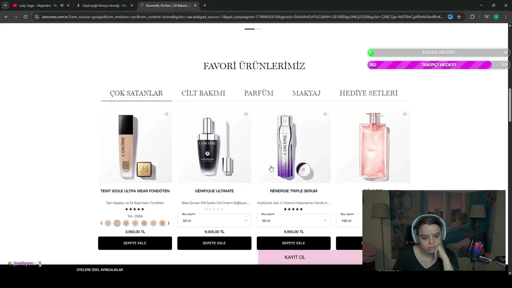Image resolution: width=512 pixels, height=288 pixels.
Task: Click ÜYELERE ÖZEL AYRICALIKLAR text
Action: (100, 270)
